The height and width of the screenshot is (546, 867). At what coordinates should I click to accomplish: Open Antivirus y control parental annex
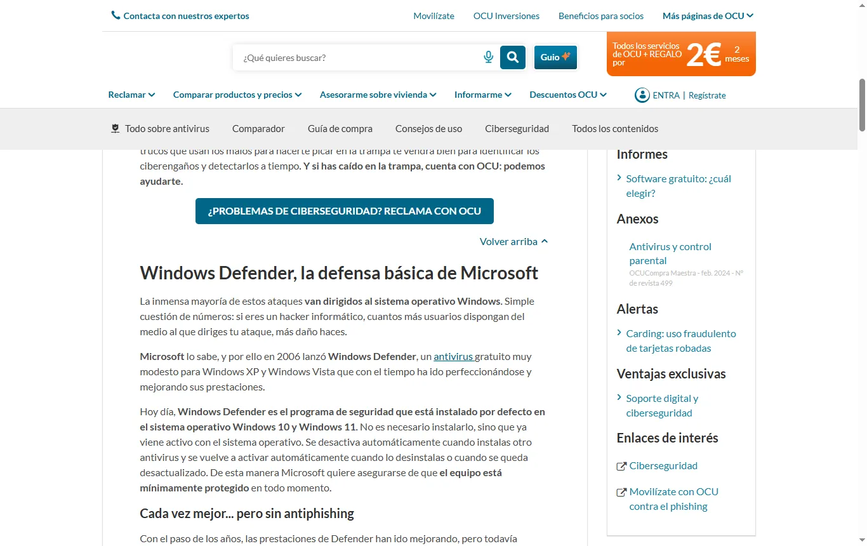pyautogui.click(x=670, y=253)
